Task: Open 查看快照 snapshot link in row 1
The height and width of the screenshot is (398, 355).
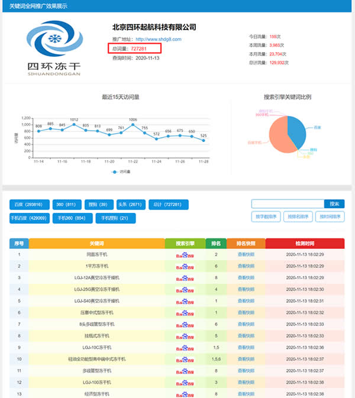Action: tap(246, 254)
